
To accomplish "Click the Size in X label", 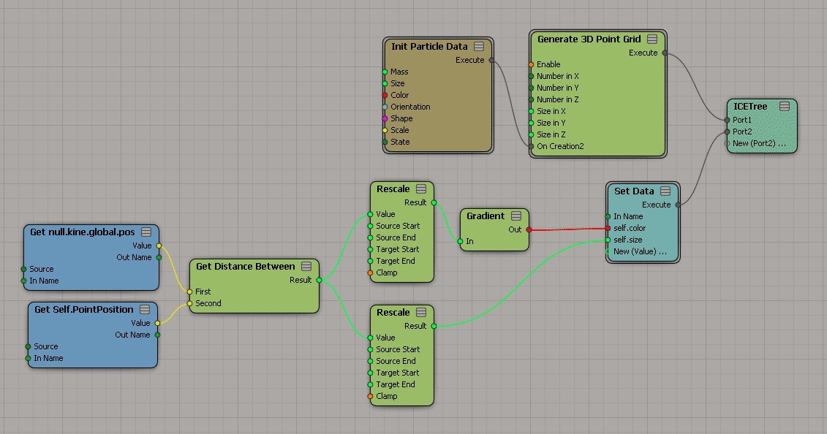I will click(551, 111).
